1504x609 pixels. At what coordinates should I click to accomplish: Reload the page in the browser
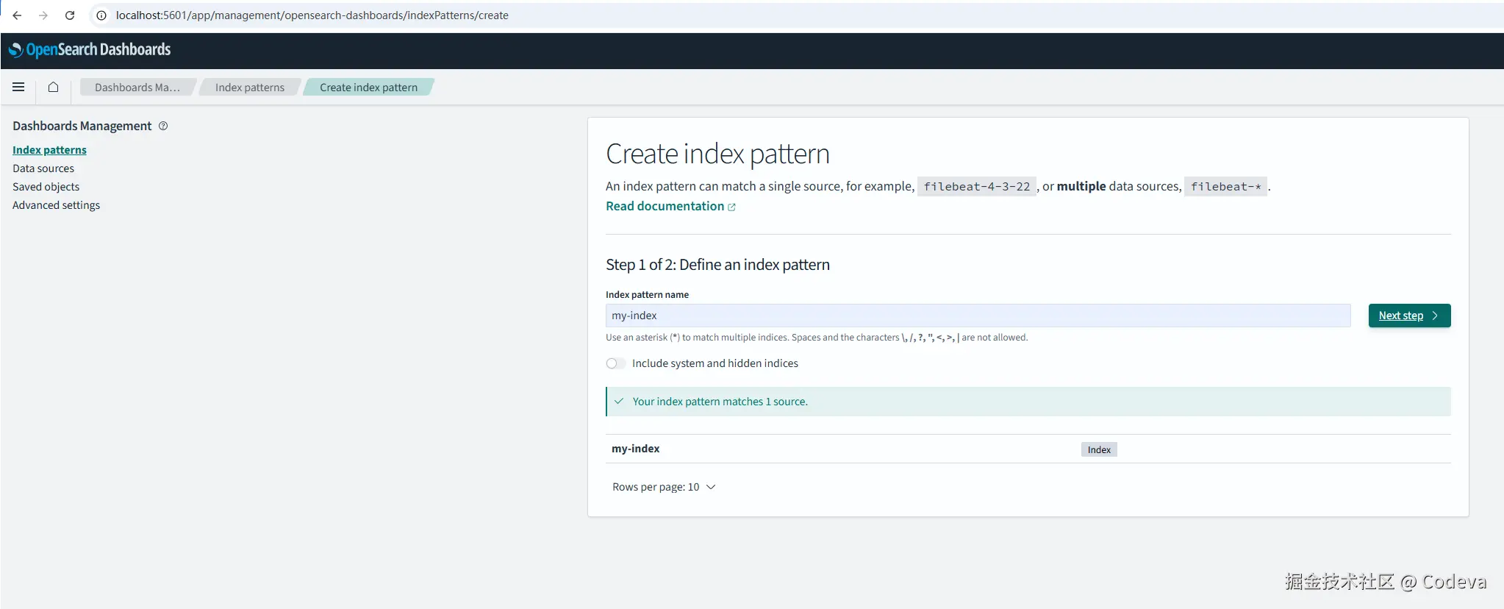click(x=70, y=15)
